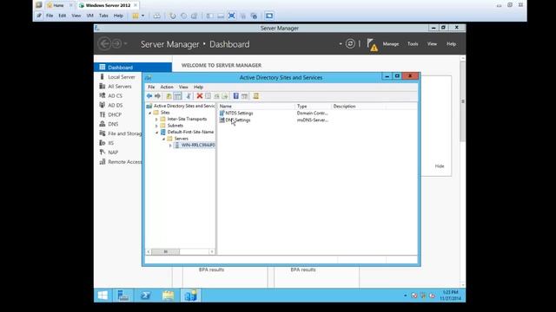Expand the Inter-Site Transports node
The height and width of the screenshot is (312, 556).
156,120
